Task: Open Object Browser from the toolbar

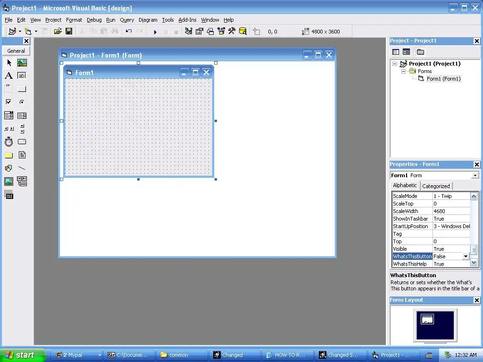Action: tap(221, 32)
